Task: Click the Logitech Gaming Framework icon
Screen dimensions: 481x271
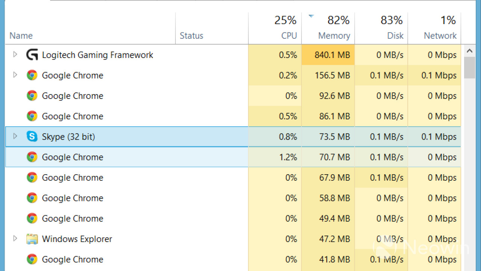Action: tap(32, 55)
